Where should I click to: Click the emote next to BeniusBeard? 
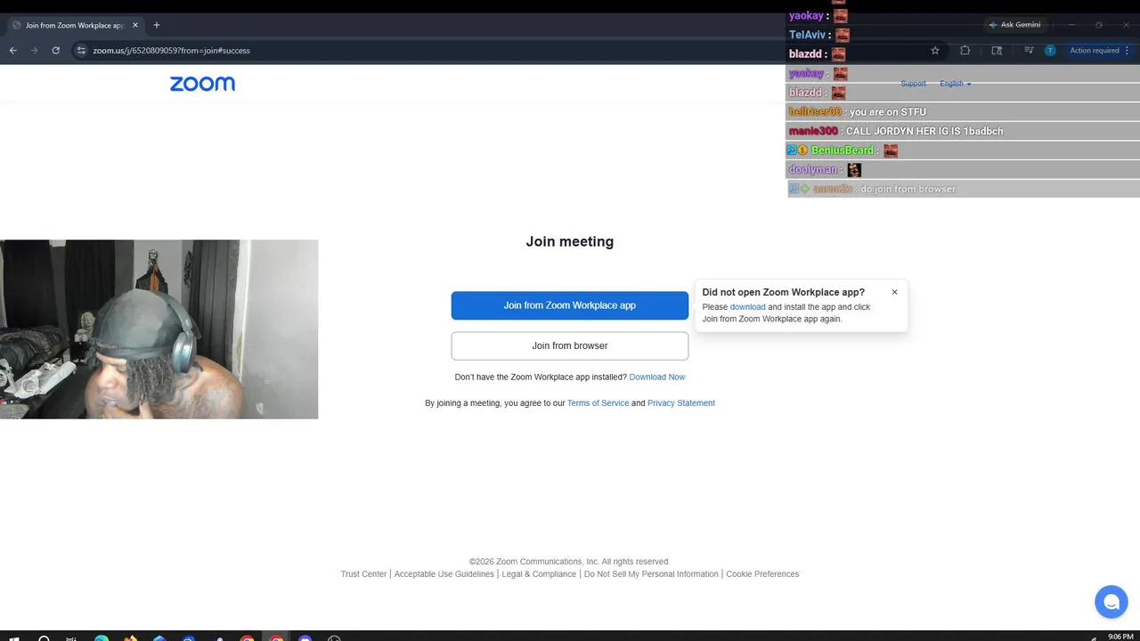[891, 150]
